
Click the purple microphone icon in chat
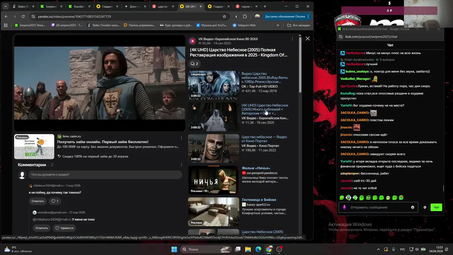pos(344,208)
